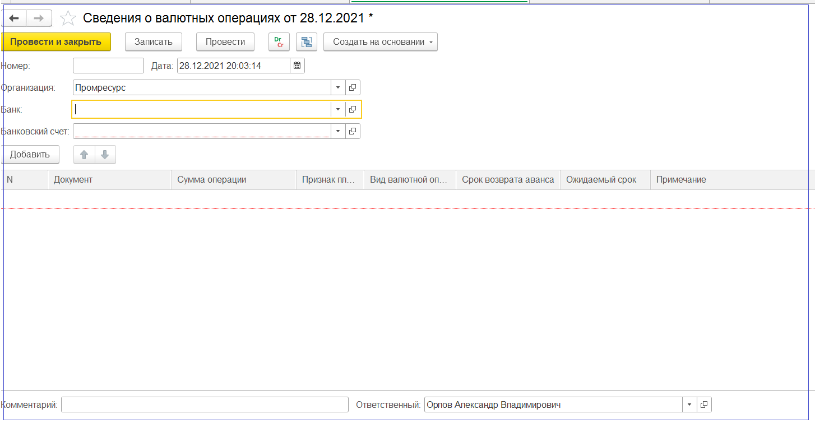Open Организация record with the open icon
Image resolution: width=815 pixels, height=423 pixels.
click(x=353, y=87)
